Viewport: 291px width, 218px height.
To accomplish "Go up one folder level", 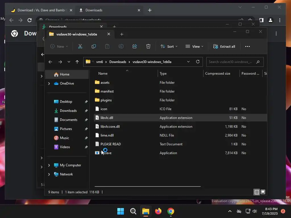I will click(77, 62).
